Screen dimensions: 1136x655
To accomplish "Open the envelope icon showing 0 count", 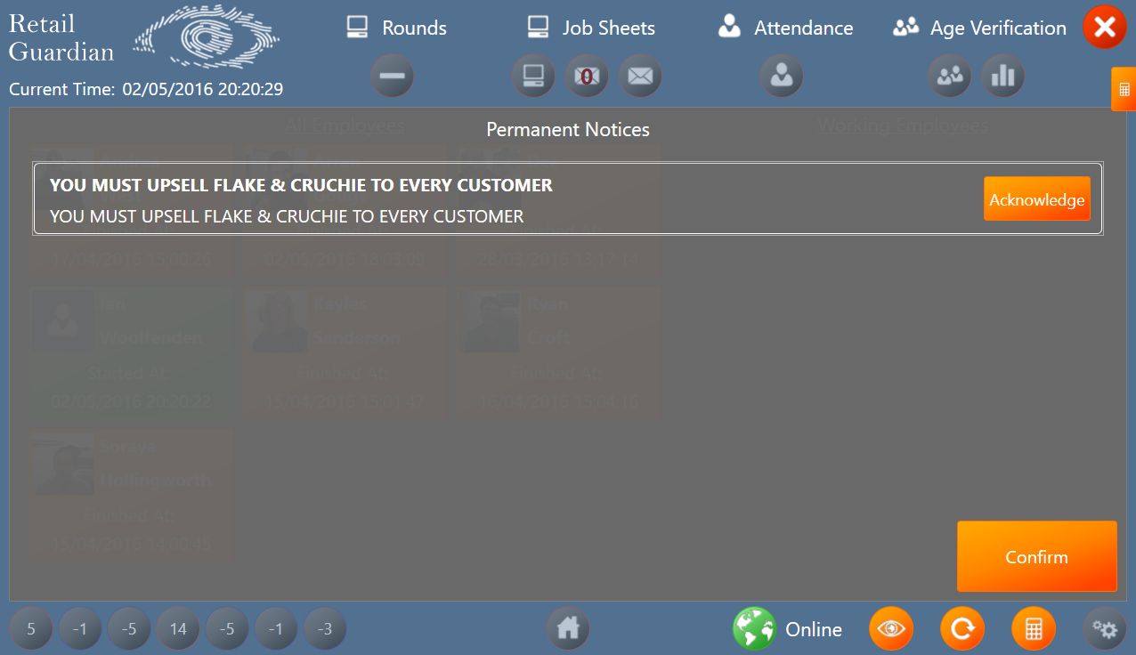I will click(x=586, y=77).
